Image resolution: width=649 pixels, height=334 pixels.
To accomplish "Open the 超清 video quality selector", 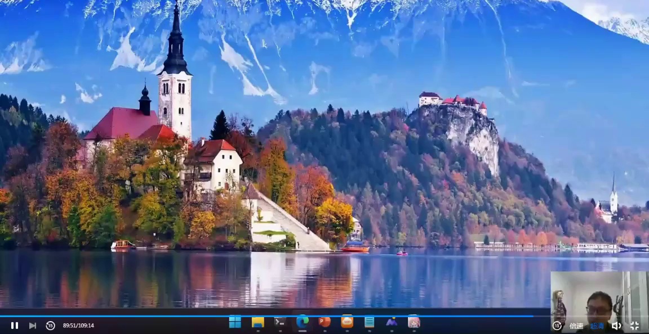I will tap(597, 326).
